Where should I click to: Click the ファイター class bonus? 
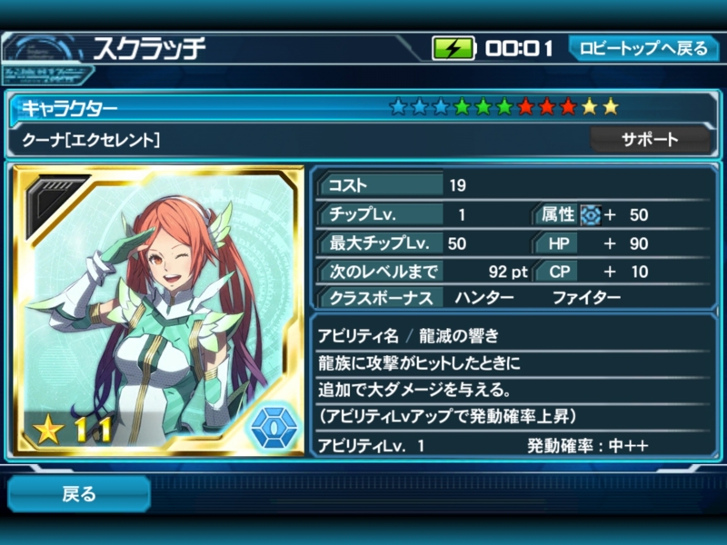586,298
